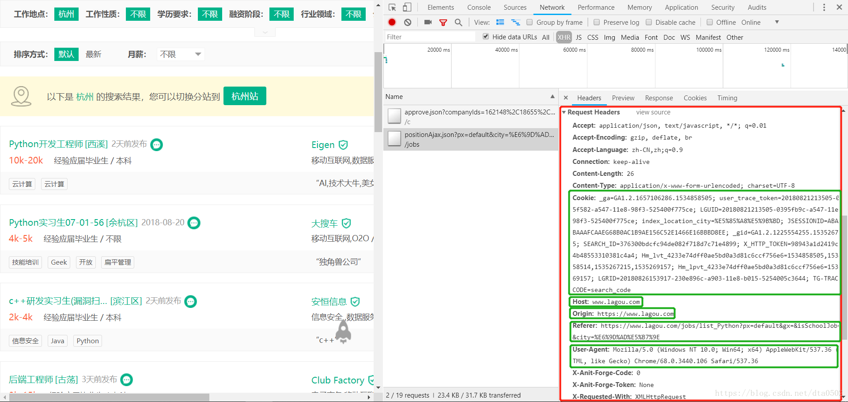Open the Network tab
848x402 pixels.
coord(552,8)
